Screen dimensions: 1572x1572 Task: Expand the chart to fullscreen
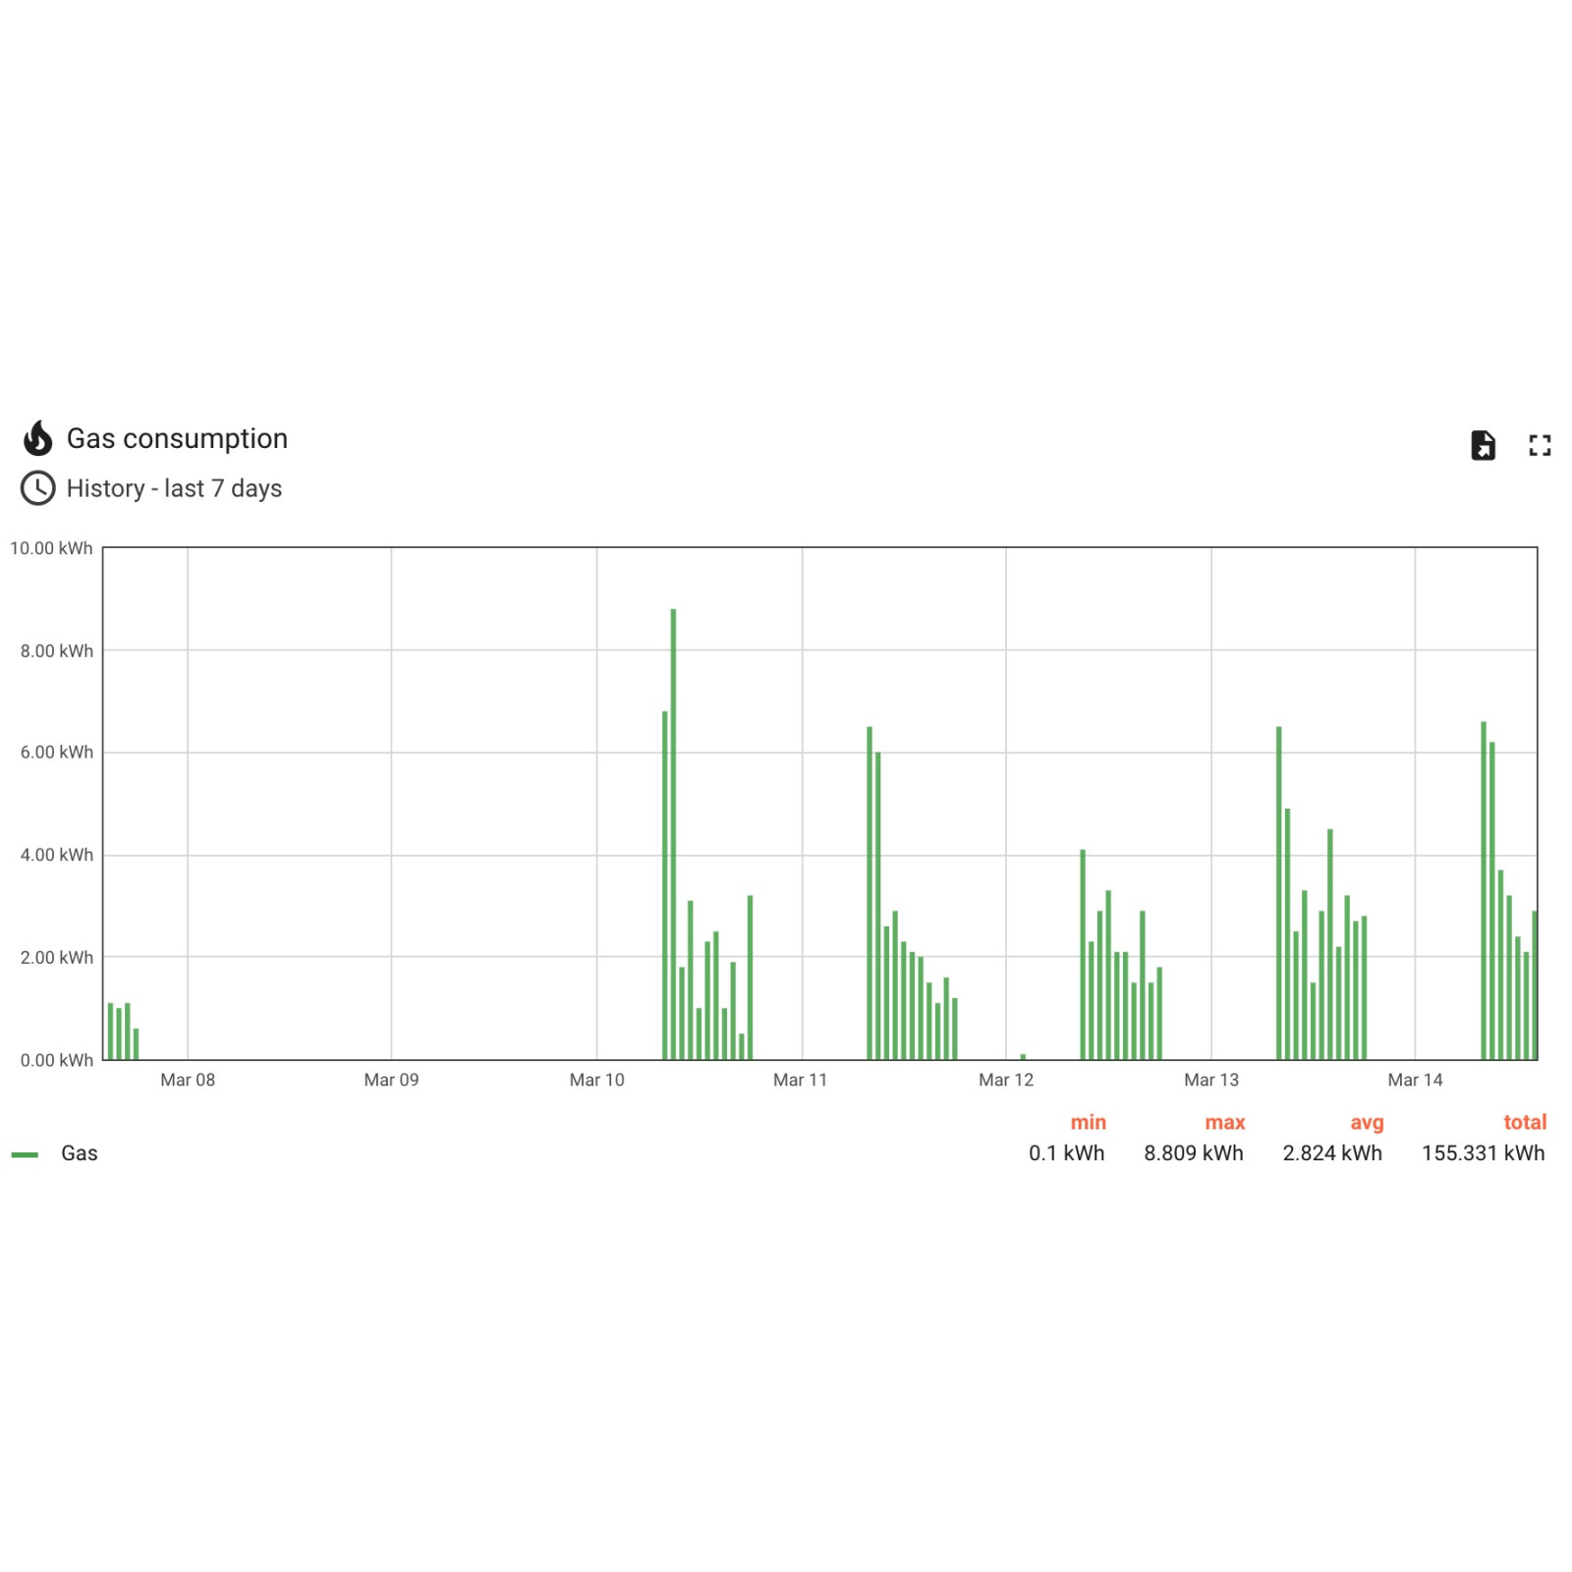click(x=1540, y=445)
